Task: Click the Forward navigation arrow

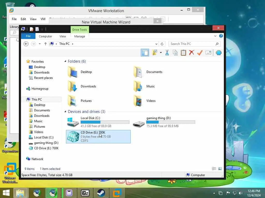Action: click(x=33, y=44)
